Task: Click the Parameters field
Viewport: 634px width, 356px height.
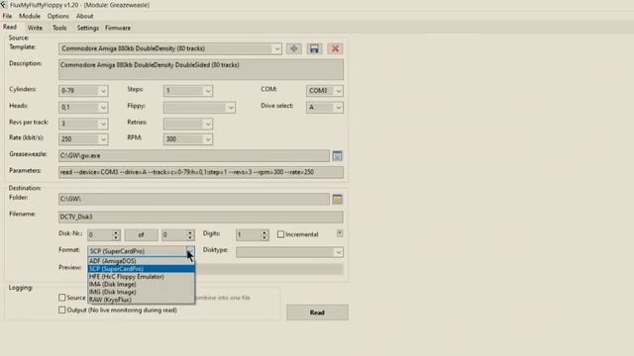Action: (200, 172)
